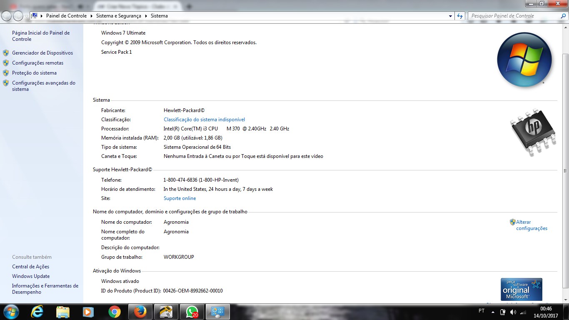Click the scrollbar up arrow
This screenshot has height=320, width=569.
pyautogui.click(x=565, y=27)
